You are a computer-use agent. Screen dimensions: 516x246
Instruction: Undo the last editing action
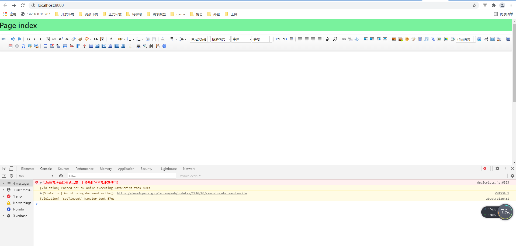pyautogui.click(x=13, y=39)
